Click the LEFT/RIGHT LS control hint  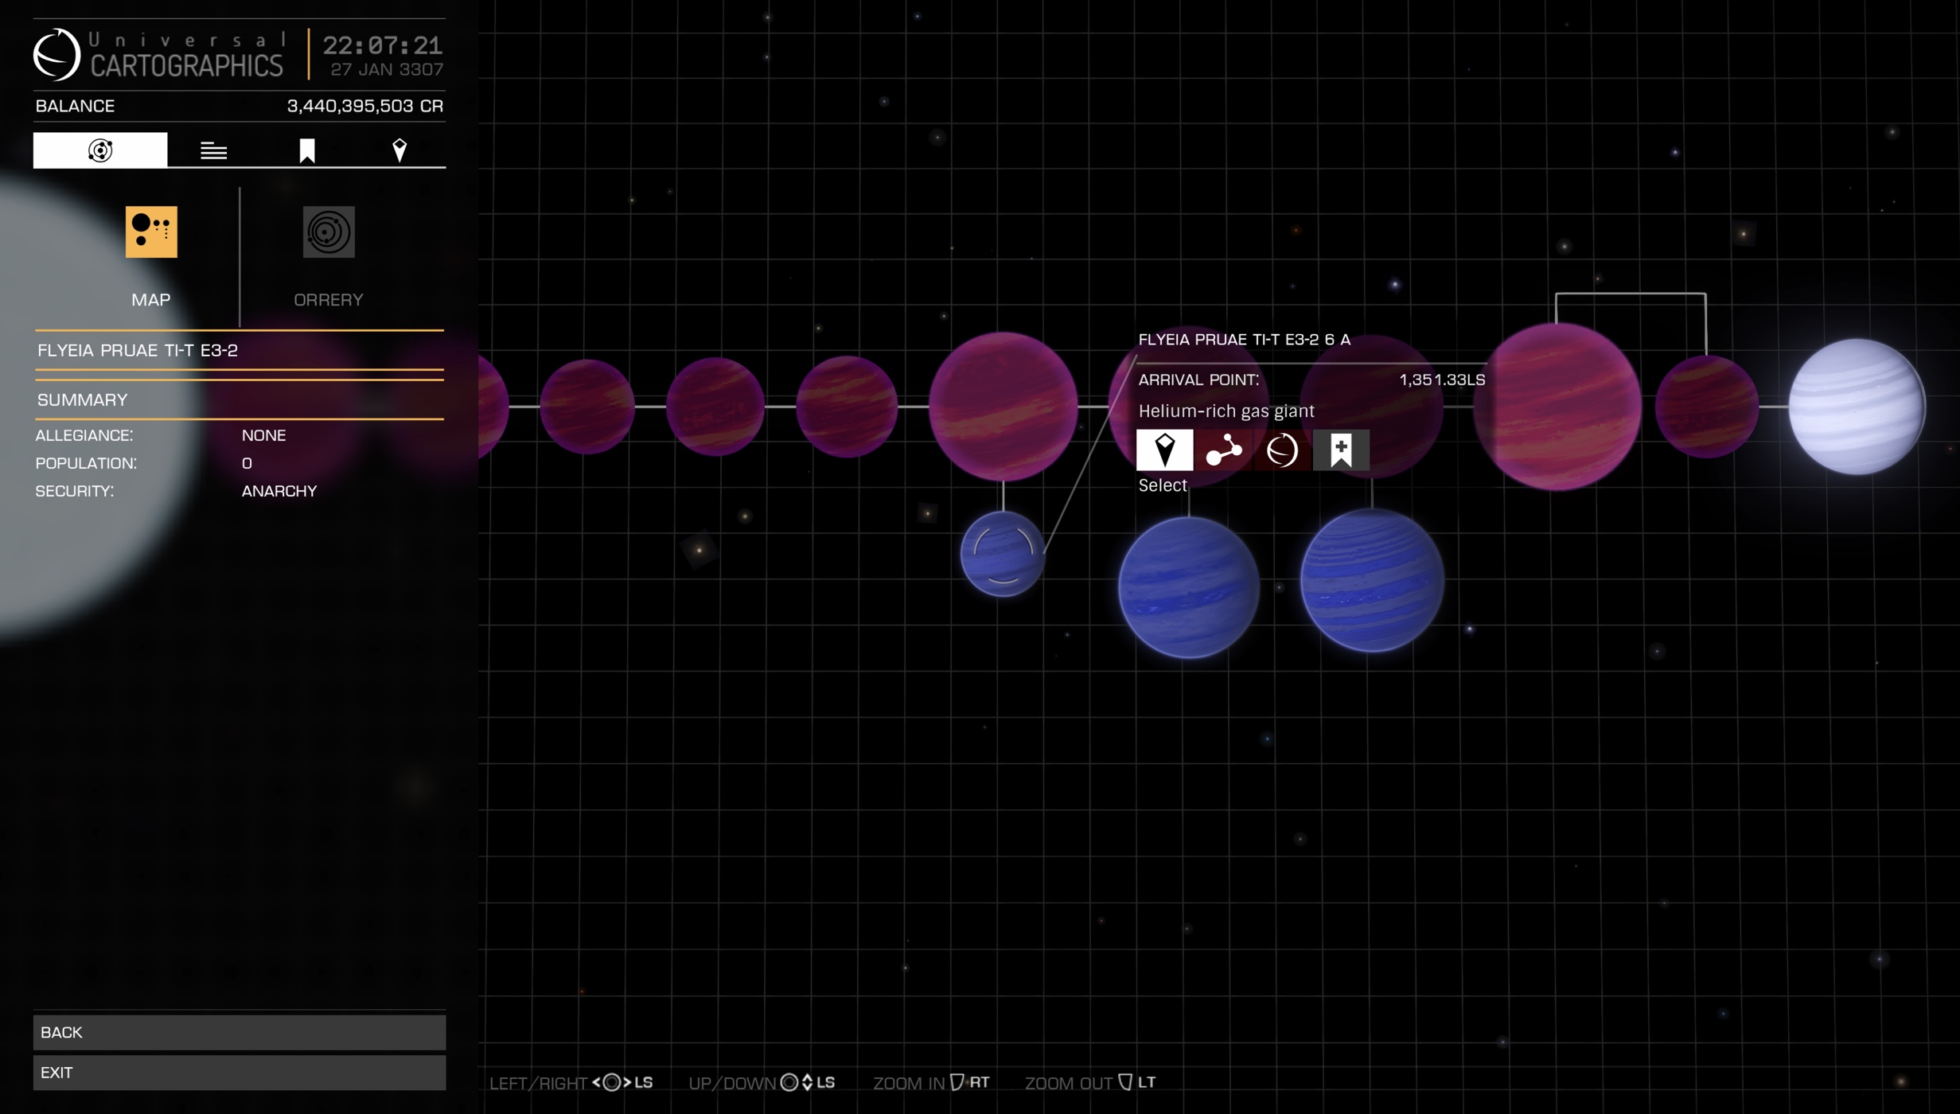pos(571,1083)
